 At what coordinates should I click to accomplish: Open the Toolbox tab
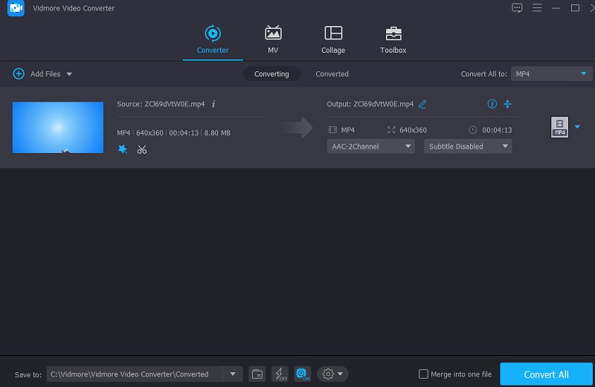(x=393, y=39)
